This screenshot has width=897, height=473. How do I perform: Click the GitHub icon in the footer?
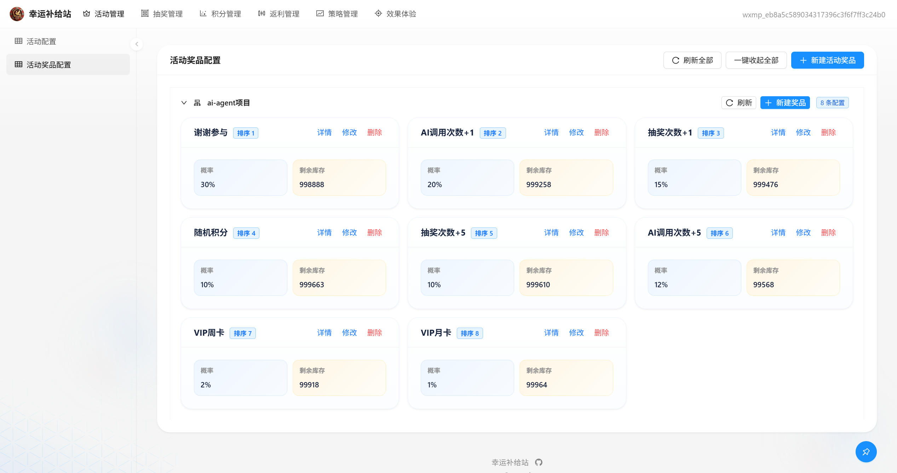[539, 462]
